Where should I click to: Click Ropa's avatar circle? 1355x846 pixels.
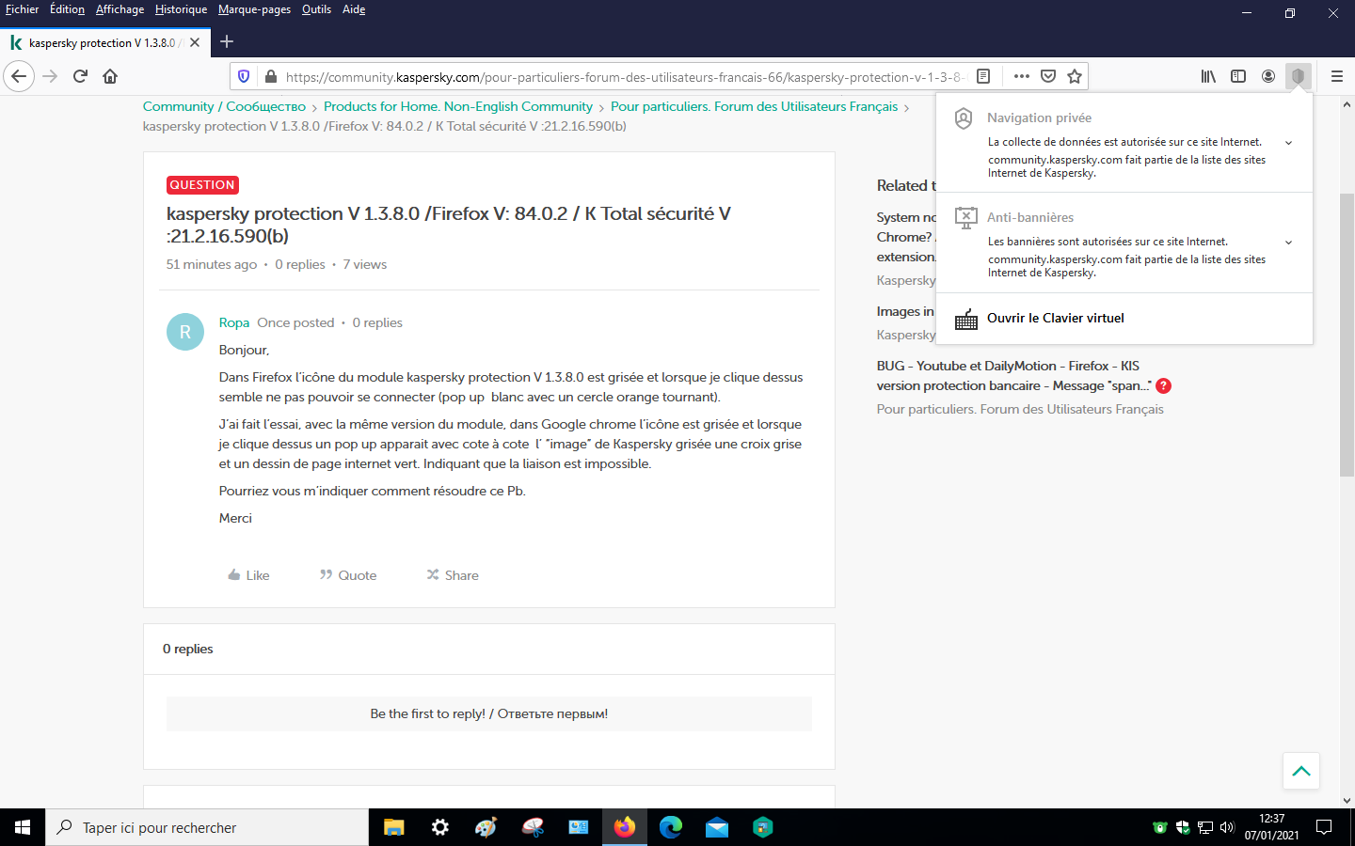click(x=185, y=332)
